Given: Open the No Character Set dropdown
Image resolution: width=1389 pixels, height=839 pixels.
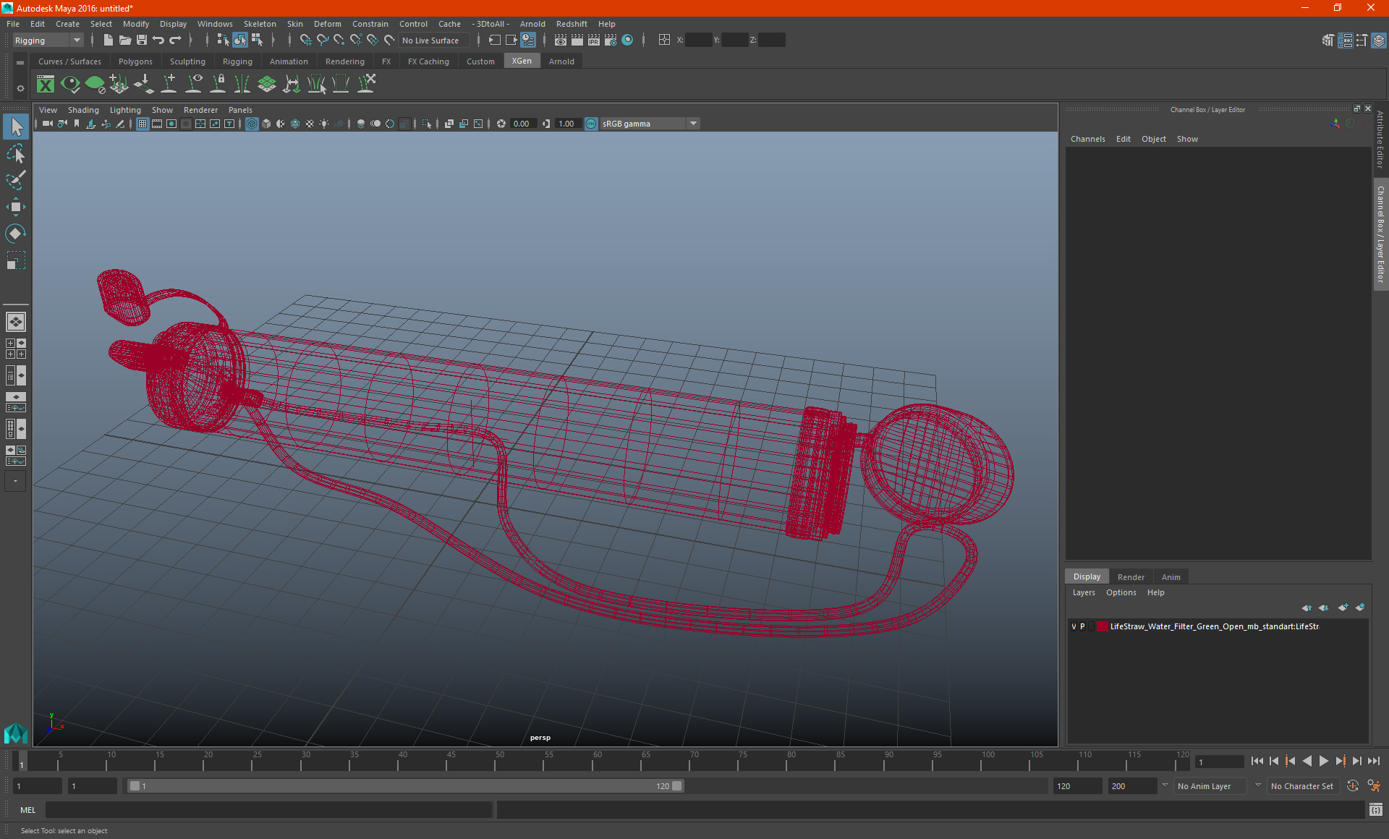Looking at the screenshot, I should pos(1305,786).
